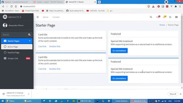Click the red New badge
Viewport: 183px width, 103px height.
coord(28,58)
